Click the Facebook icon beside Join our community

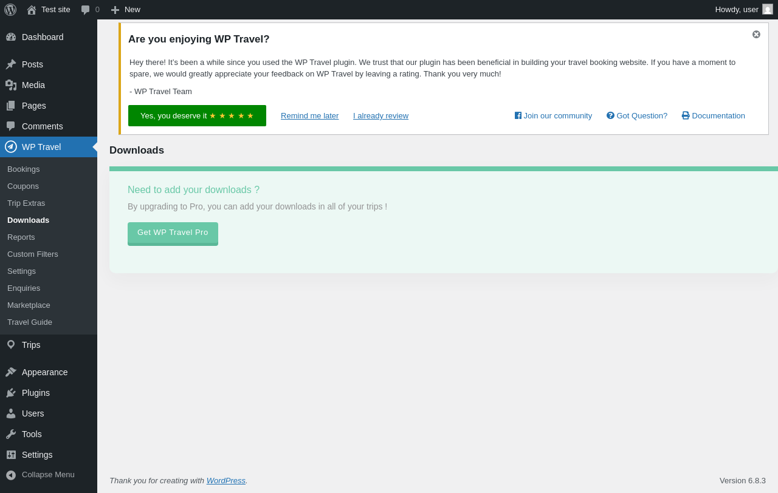click(518, 115)
